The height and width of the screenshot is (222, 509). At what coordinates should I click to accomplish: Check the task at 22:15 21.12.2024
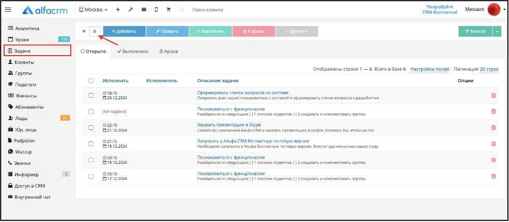(91, 127)
